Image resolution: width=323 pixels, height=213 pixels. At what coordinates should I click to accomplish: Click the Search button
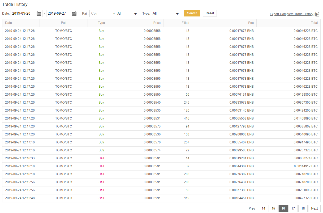[192, 13]
